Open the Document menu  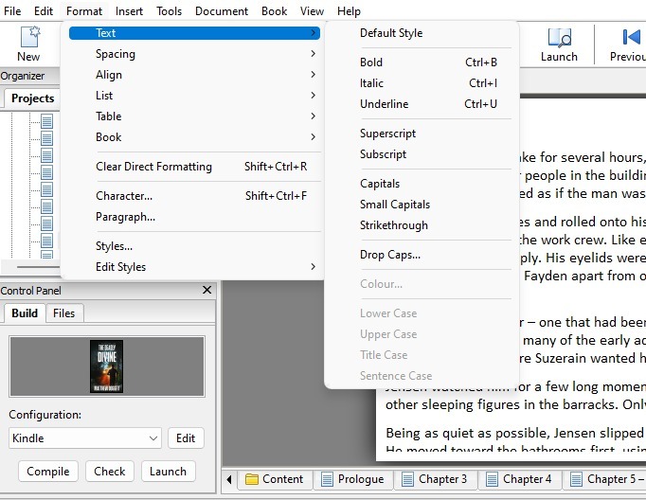(x=222, y=11)
